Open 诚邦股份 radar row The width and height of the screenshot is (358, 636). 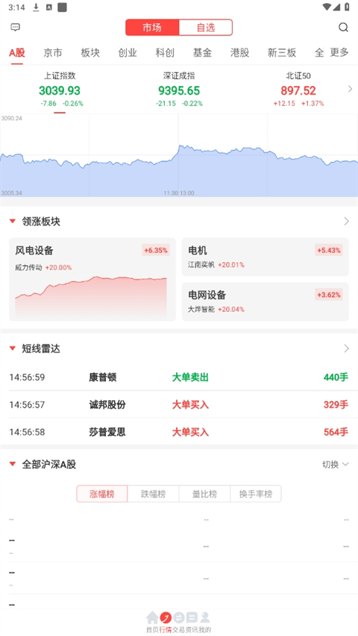[179, 405]
